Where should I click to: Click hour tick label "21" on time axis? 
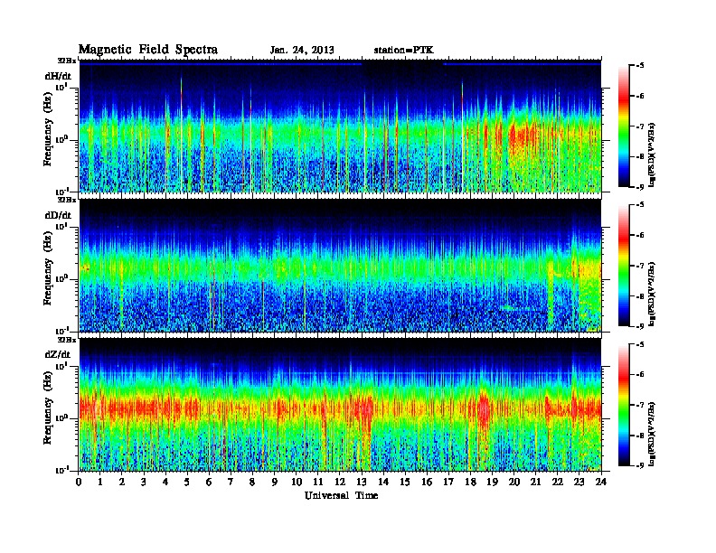535,482
